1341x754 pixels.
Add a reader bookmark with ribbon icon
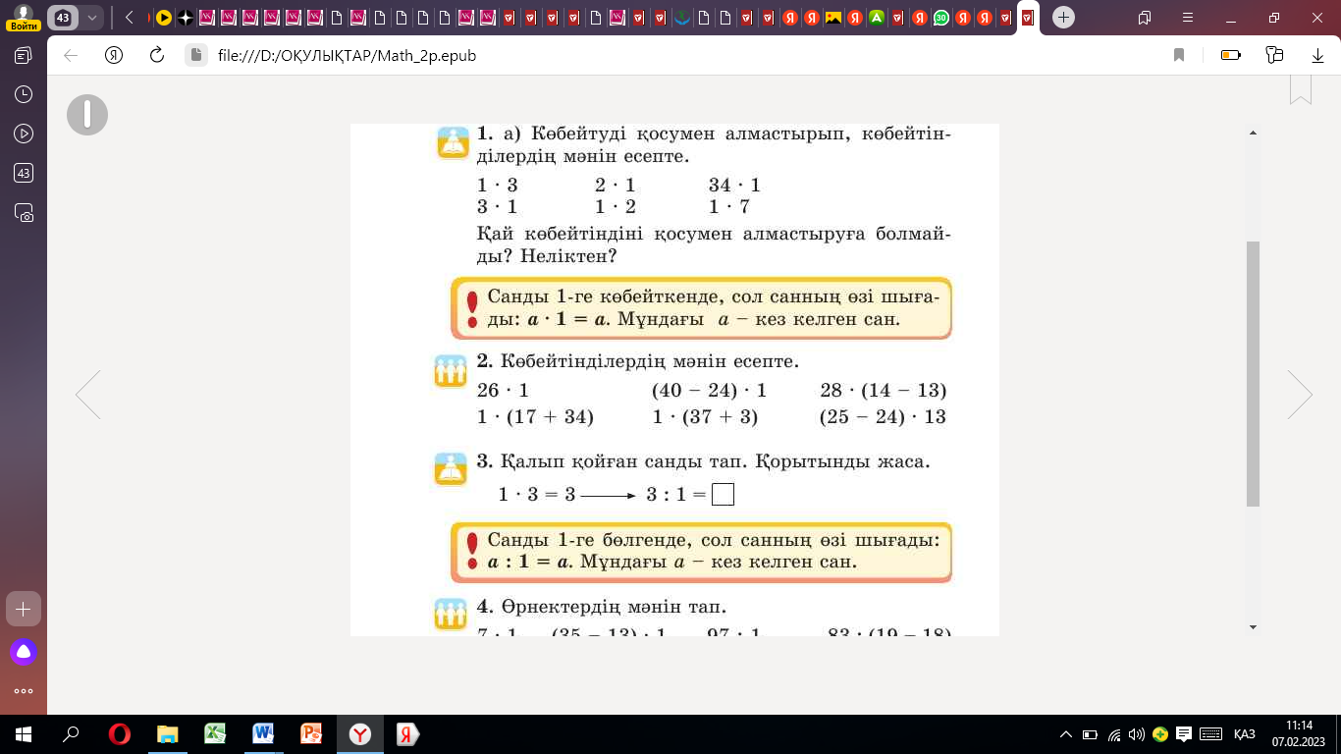click(1301, 88)
